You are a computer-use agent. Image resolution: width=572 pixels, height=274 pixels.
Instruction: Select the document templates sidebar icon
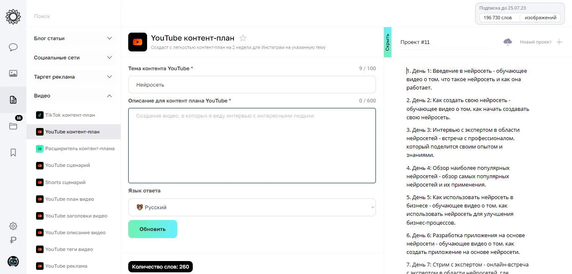[x=13, y=100]
